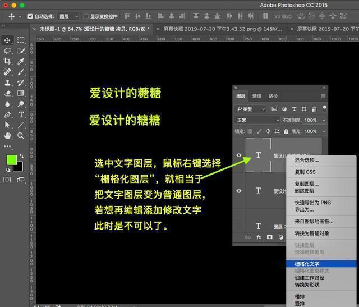Toggle the Auto-Select (自动选择) checkbox
Screen dimensions: 359x307
30,16
